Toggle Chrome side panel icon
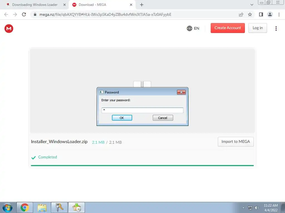The width and height of the screenshot is (285, 213). click(261, 14)
